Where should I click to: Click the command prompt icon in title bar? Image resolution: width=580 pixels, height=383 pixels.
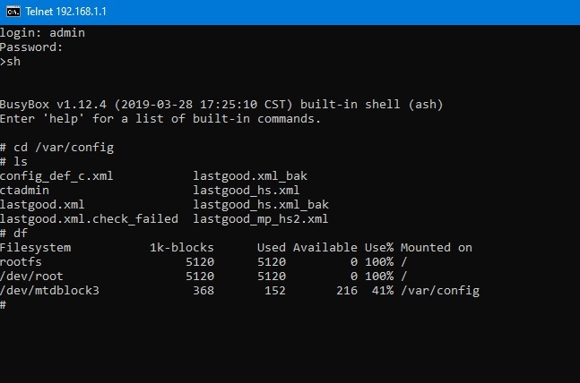click(13, 12)
